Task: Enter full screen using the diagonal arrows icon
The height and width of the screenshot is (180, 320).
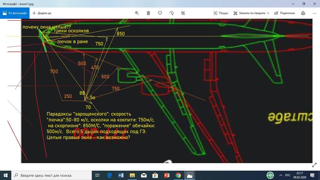Action: pos(314,165)
